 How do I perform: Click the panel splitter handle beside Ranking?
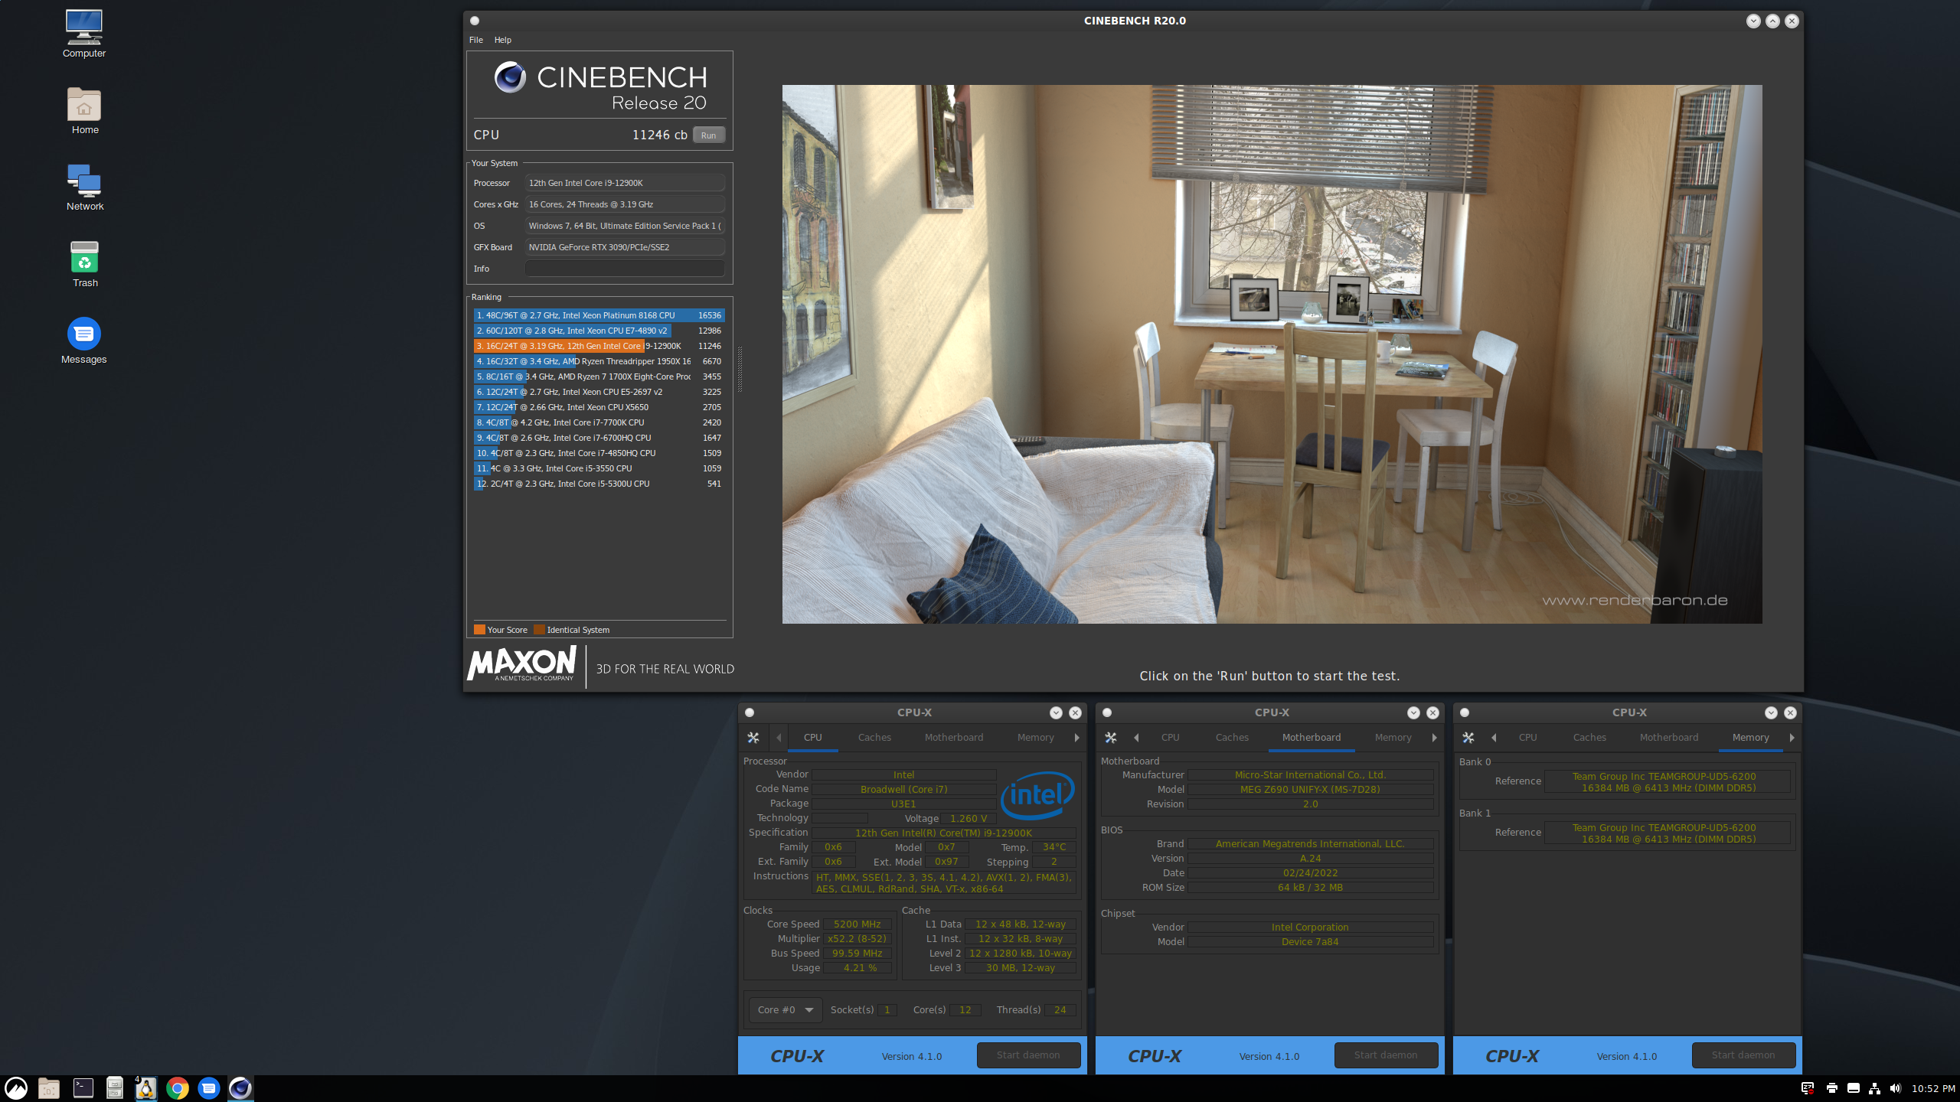coord(740,369)
